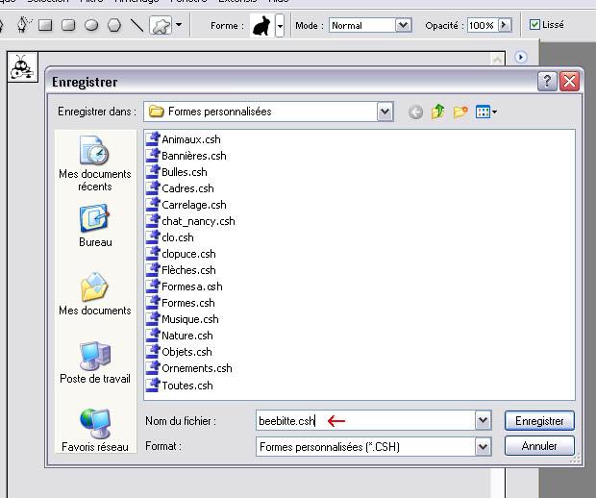The height and width of the screenshot is (498, 596).
Task: Open the Mode Normal dropdown
Action: tap(403, 25)
